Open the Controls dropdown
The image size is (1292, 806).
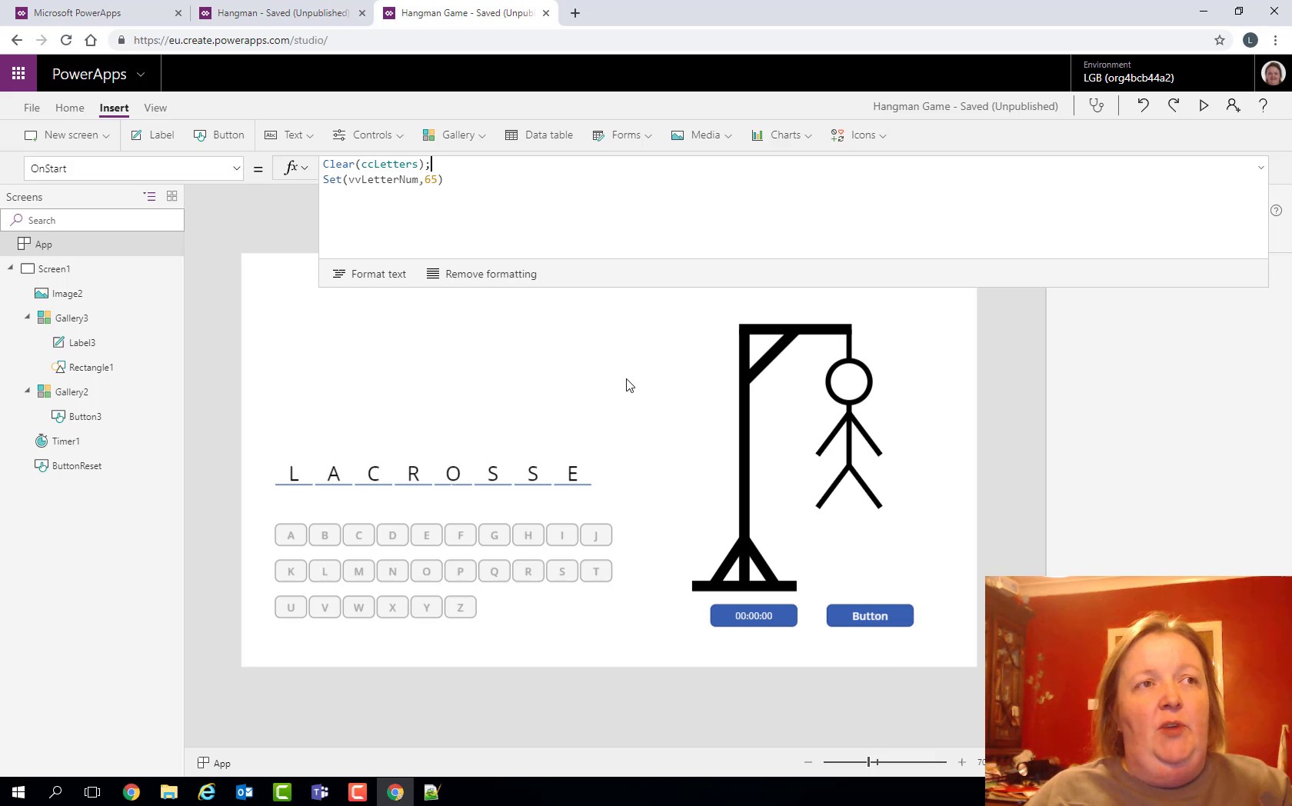click(368, 135)
